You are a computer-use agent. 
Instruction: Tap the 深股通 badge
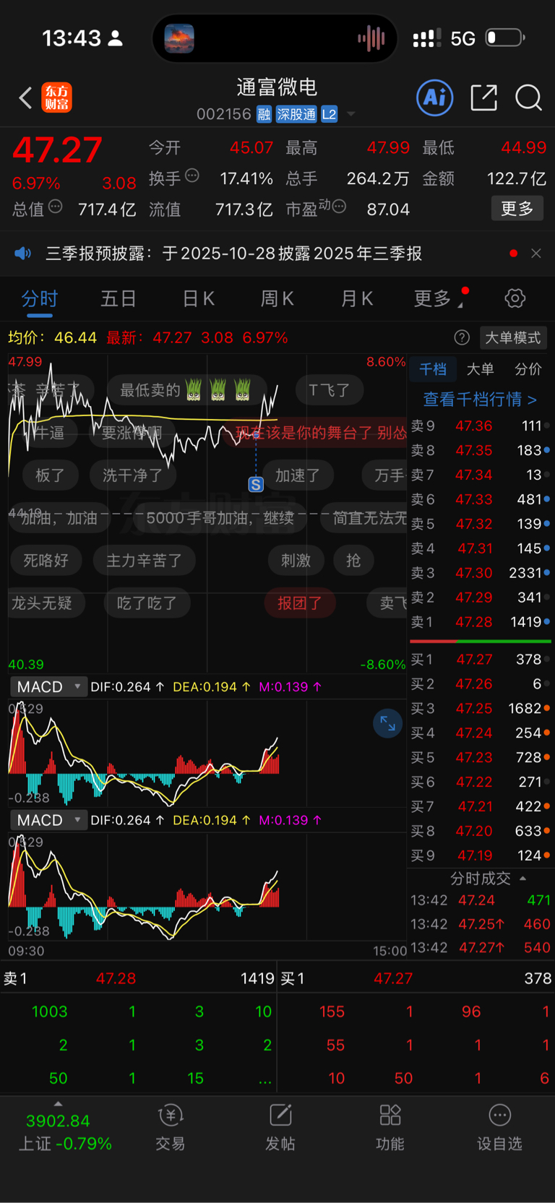[296, 114]
